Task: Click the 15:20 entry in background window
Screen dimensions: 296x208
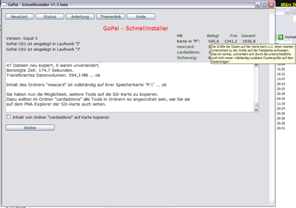Action: coord(281,69)
